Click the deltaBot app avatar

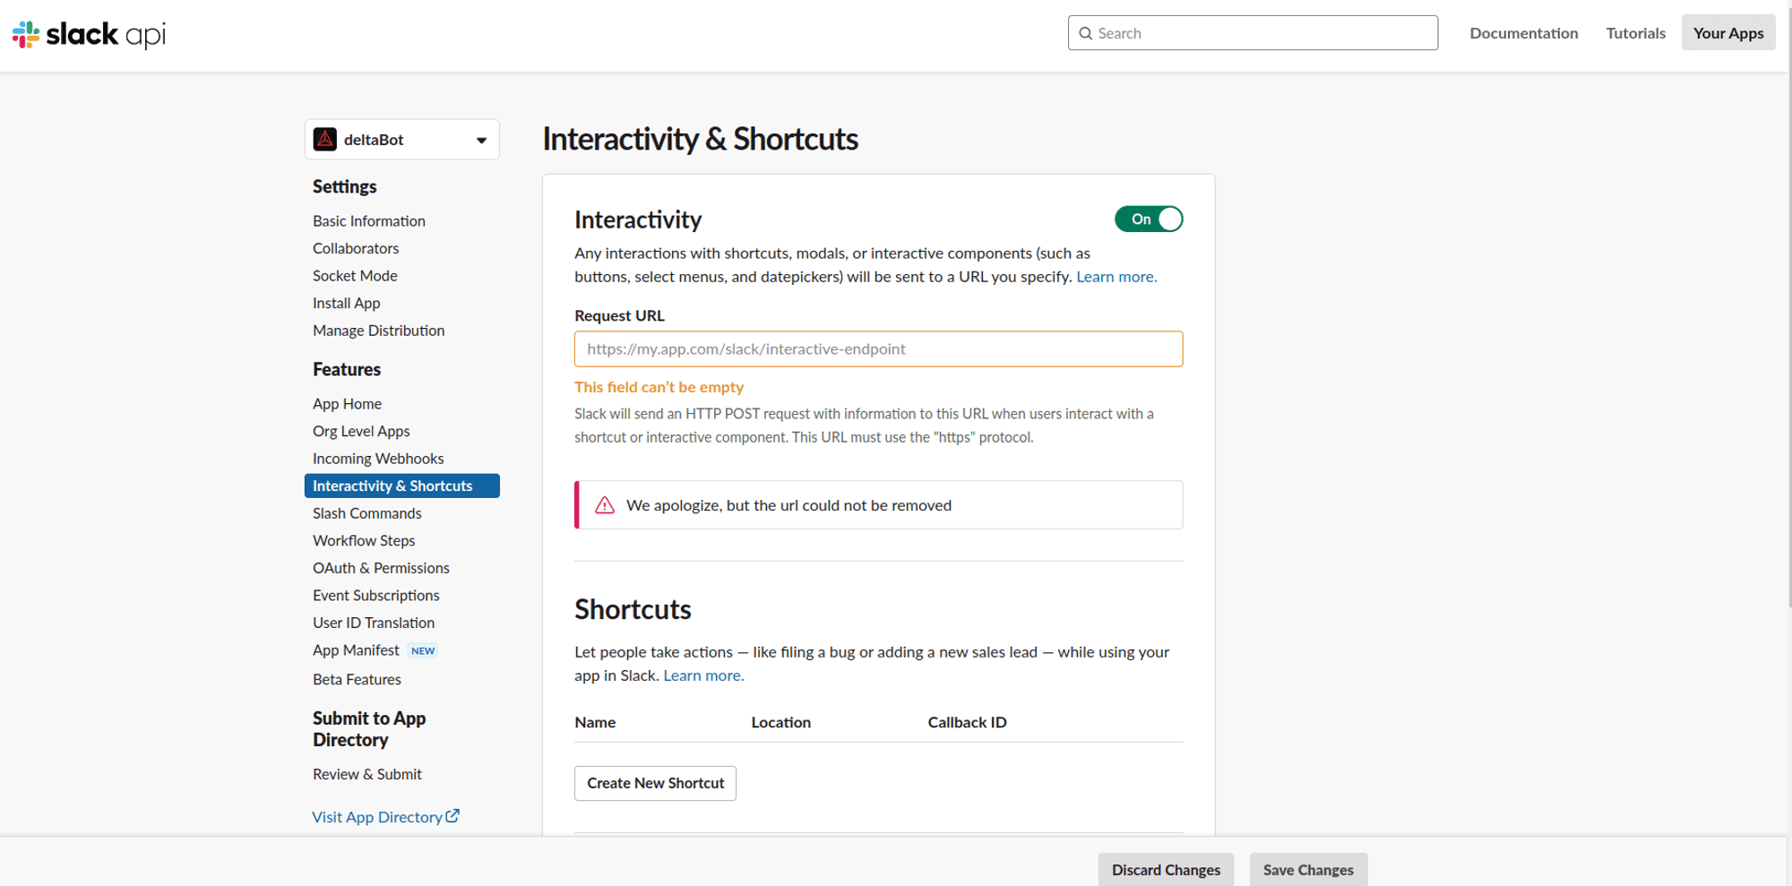pyautogui.click(x=326, y=139)
